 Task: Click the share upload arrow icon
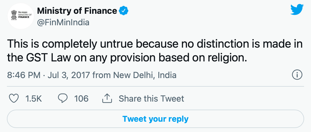tap(107, 98)
